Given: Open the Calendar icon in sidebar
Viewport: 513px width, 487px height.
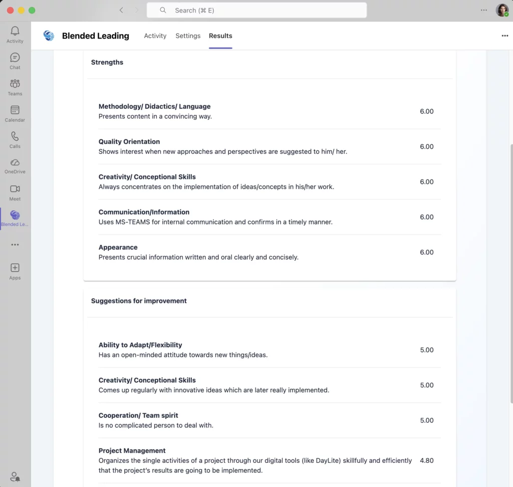Looking at the screenshot, I should (x=15, y=111).
